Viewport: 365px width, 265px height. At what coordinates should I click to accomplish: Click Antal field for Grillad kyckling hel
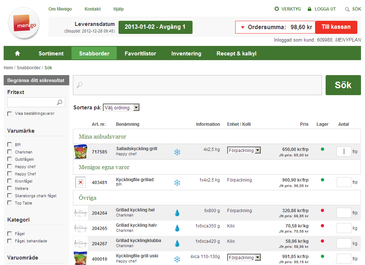(x=344, y=213)
